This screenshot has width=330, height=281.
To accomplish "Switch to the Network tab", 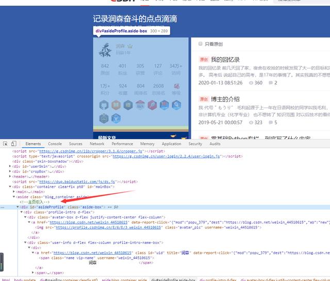I will [x=97, y=144].
